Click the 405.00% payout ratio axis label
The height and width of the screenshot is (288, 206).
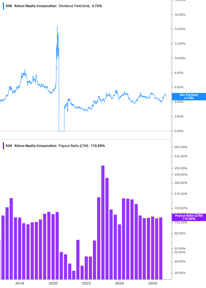(181, 168)
